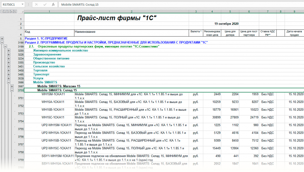304x172 pixels.
Task: Click the title Прайс-лист фирмы "1С"
Action: tap(117, 18)
